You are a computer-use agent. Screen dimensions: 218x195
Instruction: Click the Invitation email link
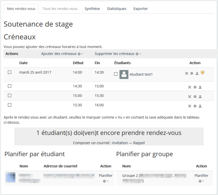click(x=120, y=143)
